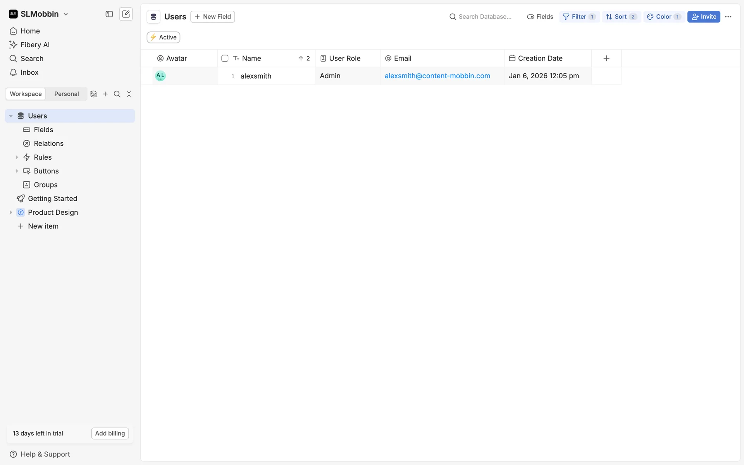Screen dimensions: 744x465
Task: Toggle the sidebar panel layout icon
Action: pos(109,14)
